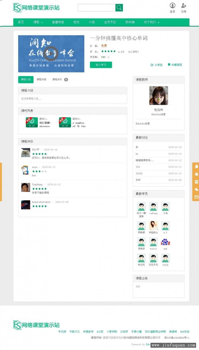Viewport: 199px width, 350px height.
Task: Open discussion 瞧瞧瞧需现场...
Action: pos(145,160)
